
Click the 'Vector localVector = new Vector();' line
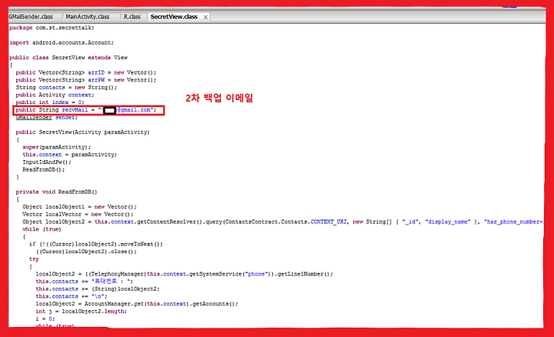coord(78,214)
